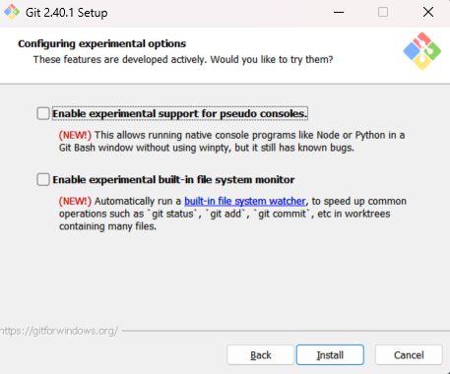Click the red (NEW!) tag under pseudo consoles

(75, 135)
